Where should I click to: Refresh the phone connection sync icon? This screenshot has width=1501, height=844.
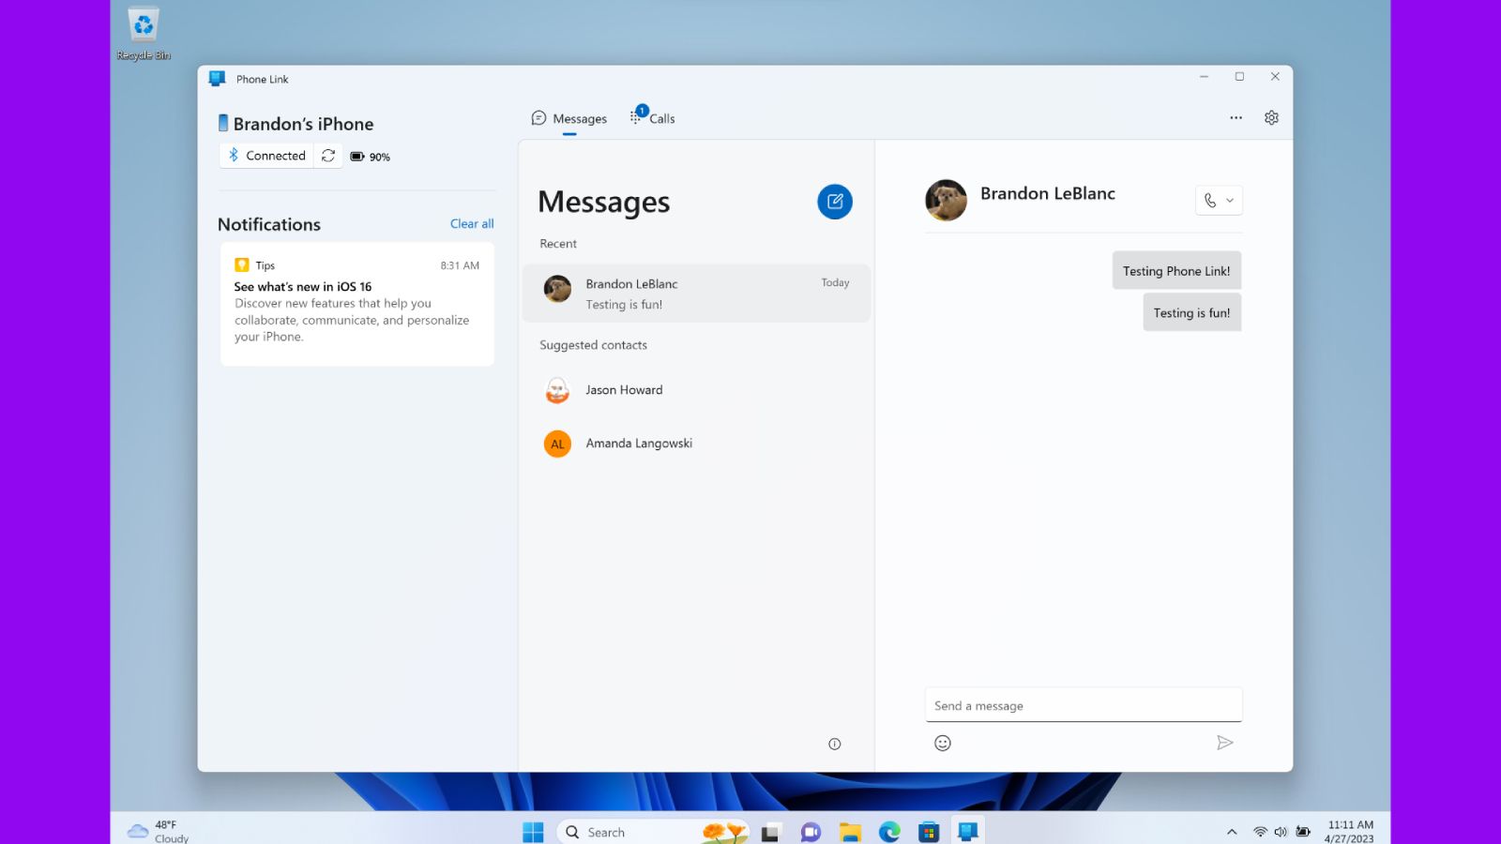327,156
